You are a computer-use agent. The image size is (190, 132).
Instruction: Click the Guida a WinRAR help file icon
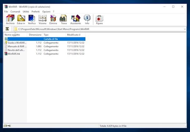click(6, 43)
